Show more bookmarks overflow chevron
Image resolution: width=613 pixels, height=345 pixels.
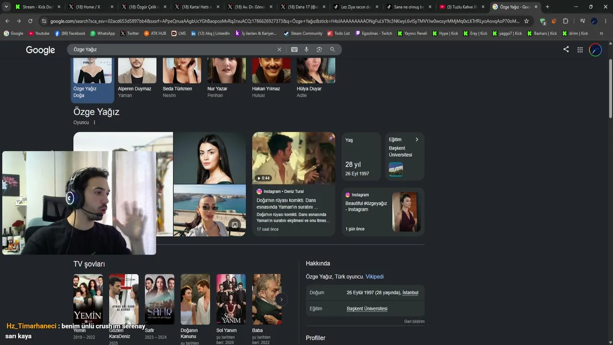click(x=602, y=34)
